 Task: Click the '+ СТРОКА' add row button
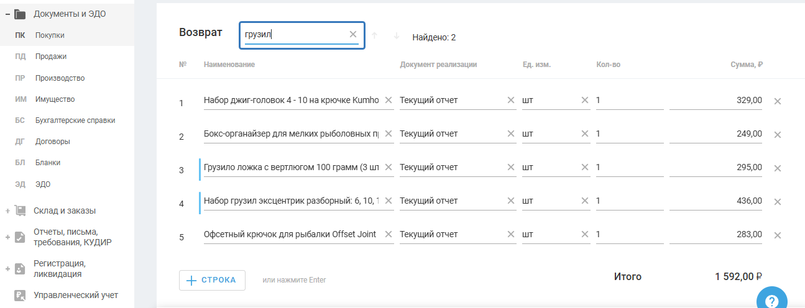[212, 280]
